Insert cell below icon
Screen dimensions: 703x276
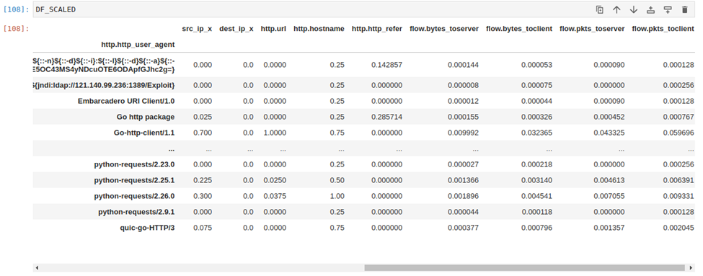tap(668, 9)
